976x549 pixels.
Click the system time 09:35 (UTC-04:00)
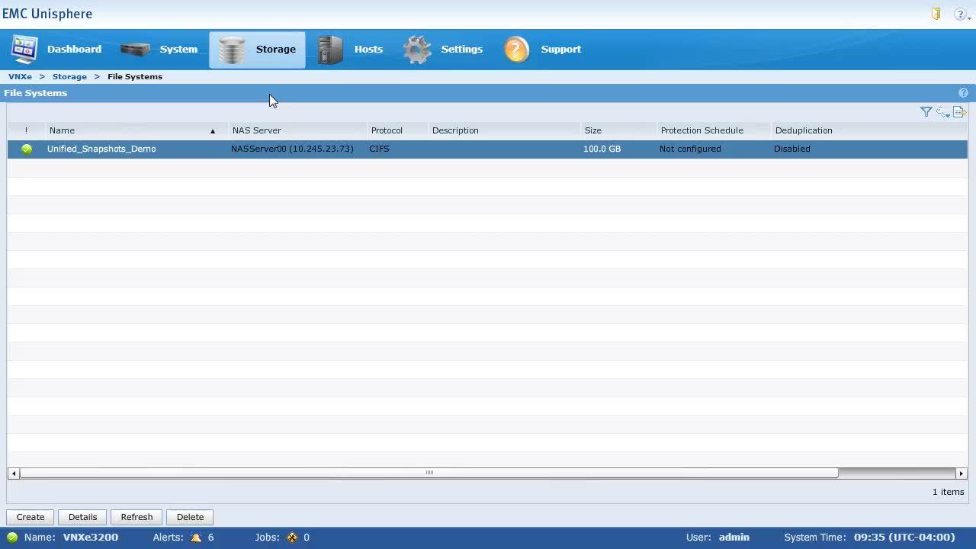904,538
